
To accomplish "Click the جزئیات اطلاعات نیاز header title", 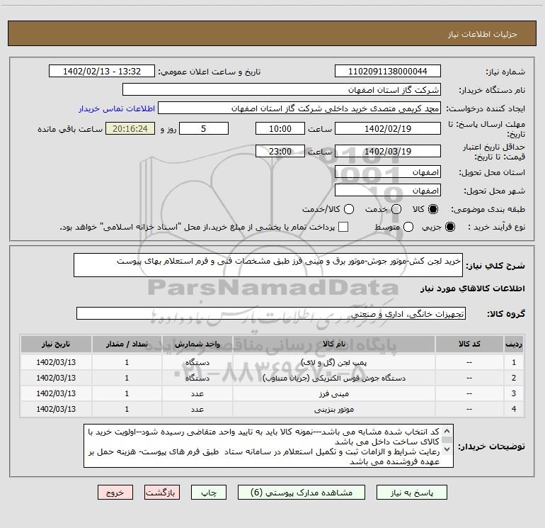I will tap(482, 34).
